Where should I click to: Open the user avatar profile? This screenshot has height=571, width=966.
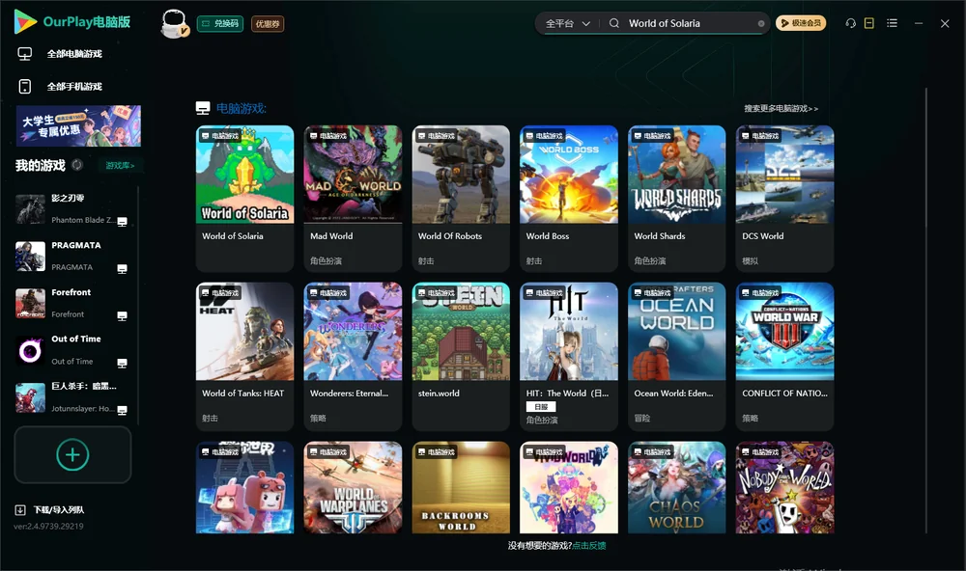174,24
